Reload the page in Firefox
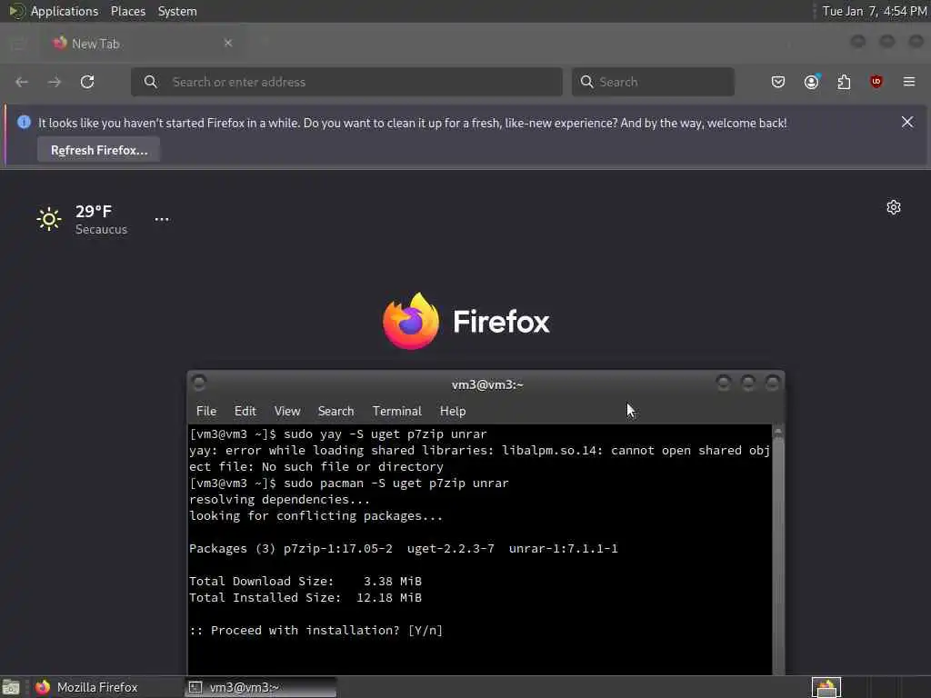Viewport: 931px width, 698px height. tap(87, 82)
